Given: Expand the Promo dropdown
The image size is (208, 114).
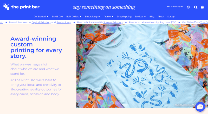Looking at the screenshot, I should click(108, 17).
